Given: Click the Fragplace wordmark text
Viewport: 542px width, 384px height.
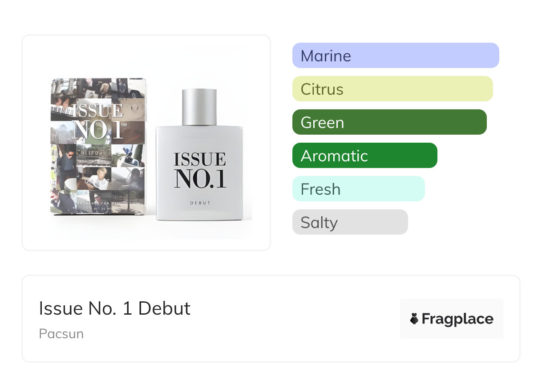Looking at the screenshot, I should click(457, 319).
